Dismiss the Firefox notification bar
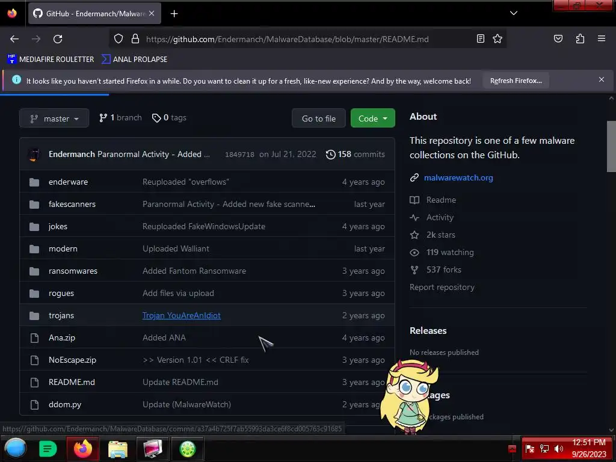Screen dimensions: 616x462 601,79
